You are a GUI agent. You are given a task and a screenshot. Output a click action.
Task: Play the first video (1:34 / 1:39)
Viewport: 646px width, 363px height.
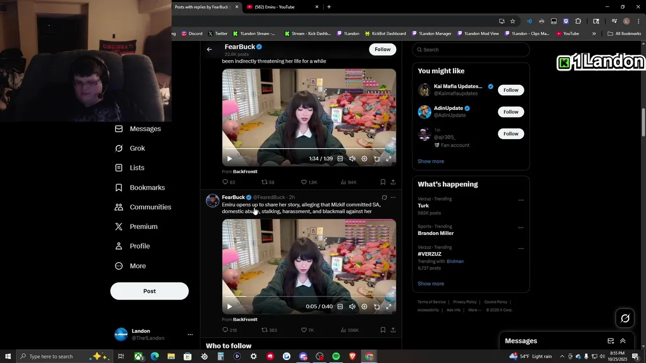pos(230,159)
